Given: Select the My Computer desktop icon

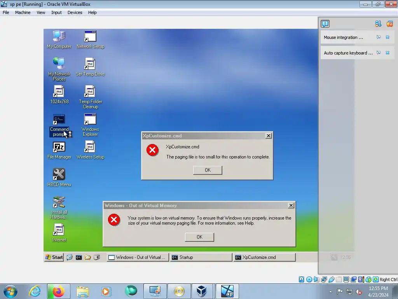Looking at the screenshot, I should (59, 39).
